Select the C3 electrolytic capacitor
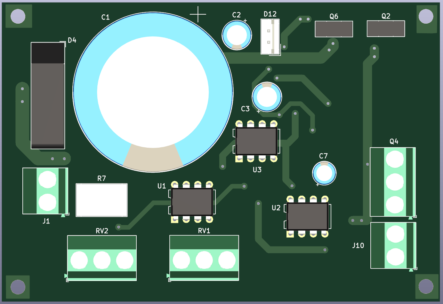Viewport: 443px width, 304px height. click(267, 97)
